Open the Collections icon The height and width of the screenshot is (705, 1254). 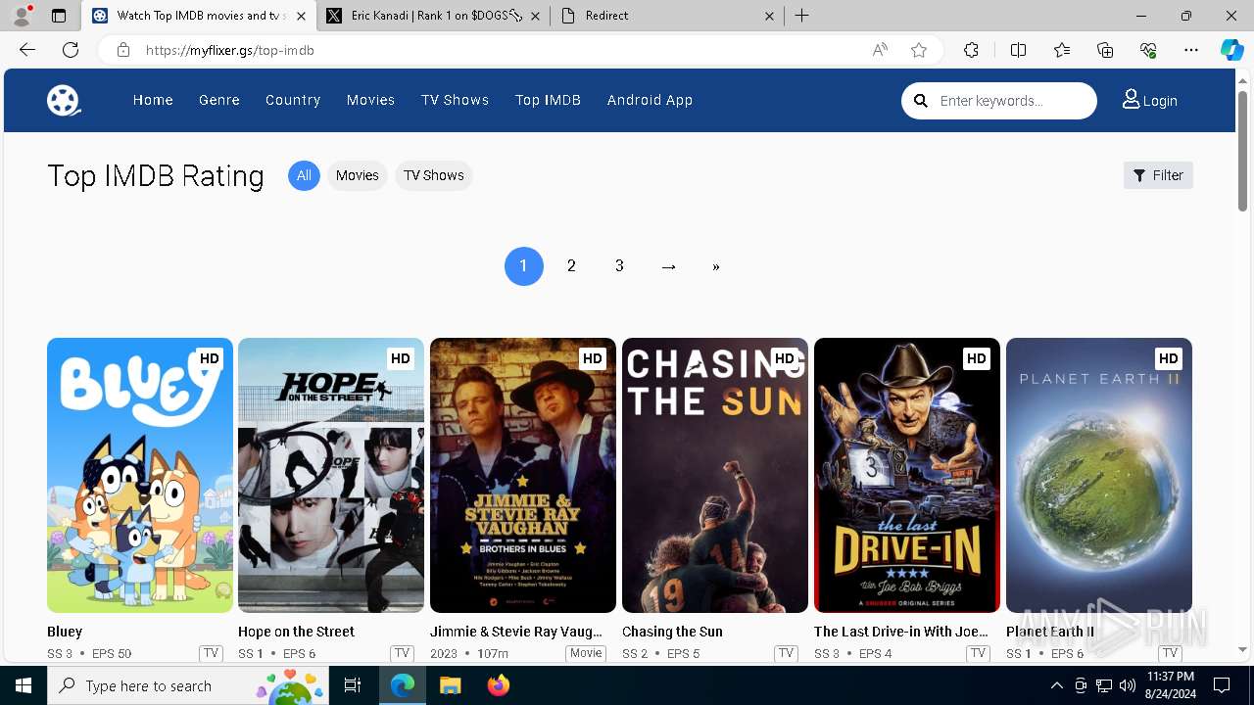click(1105, 50)
